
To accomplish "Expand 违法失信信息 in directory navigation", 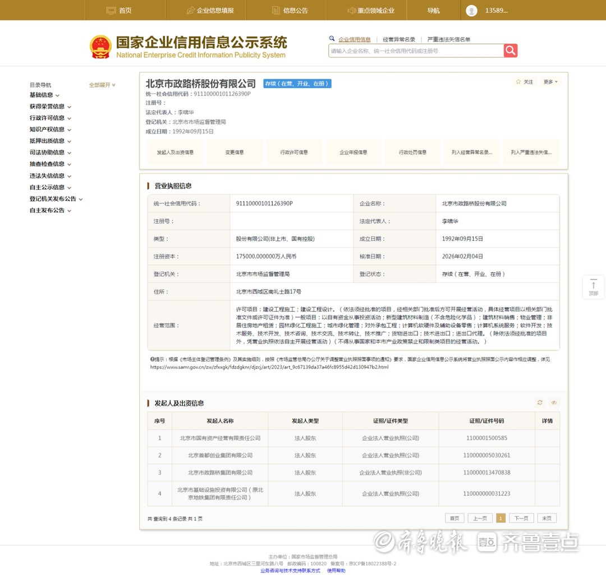I will (x=50, y=176).
